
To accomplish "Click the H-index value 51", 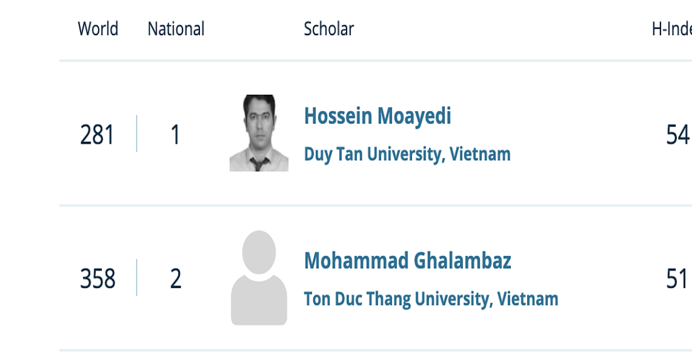I will coord(678,279).
